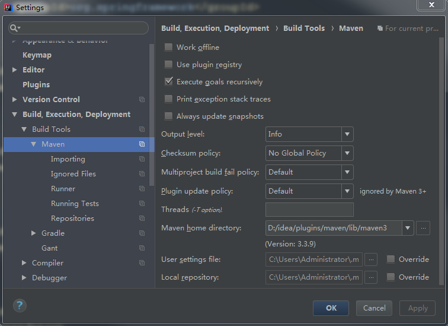Click the help question mark icon

coord(20,305)
